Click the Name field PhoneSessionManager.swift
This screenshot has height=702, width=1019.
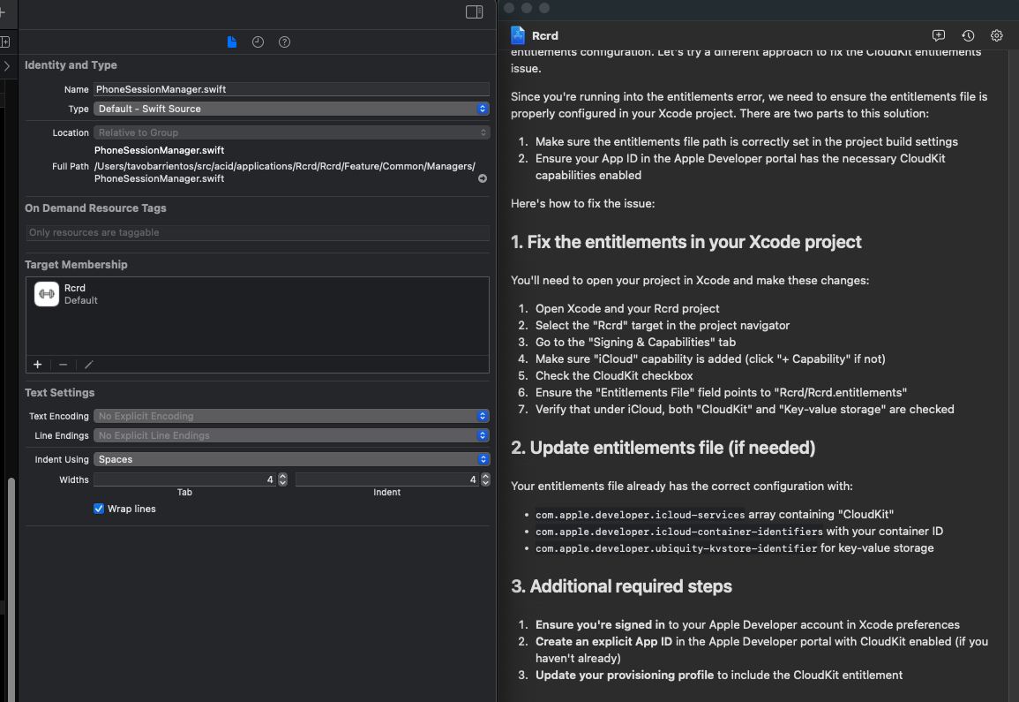tap(291, 89)
